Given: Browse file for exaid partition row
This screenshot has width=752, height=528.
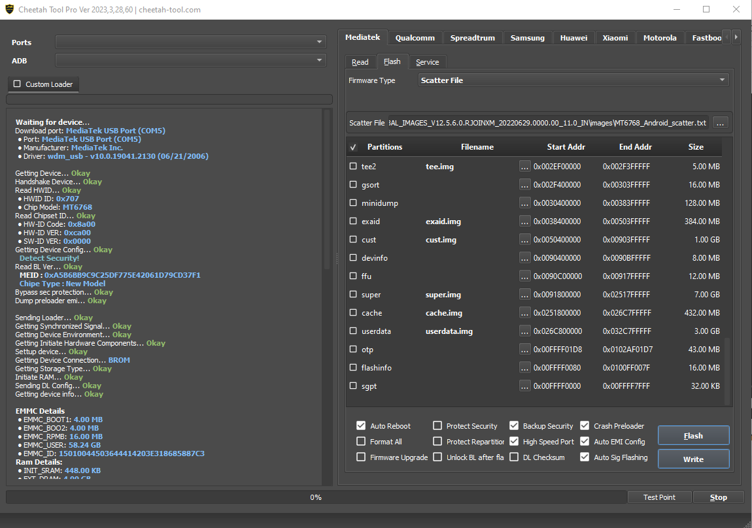Looking at the screenshot, I should click(x=524, y=222).
